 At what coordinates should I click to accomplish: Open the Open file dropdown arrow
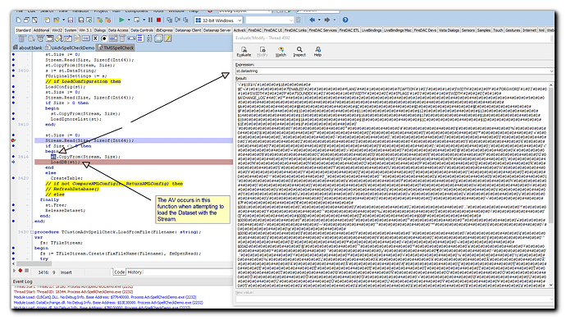click(63, 20)
